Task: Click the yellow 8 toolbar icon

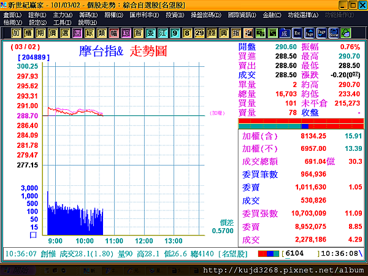Action: 187,33
